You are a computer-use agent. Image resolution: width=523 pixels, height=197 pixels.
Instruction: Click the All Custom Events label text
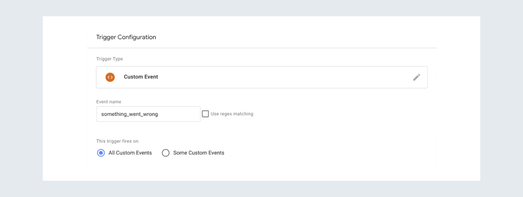[x=130, y=153]
